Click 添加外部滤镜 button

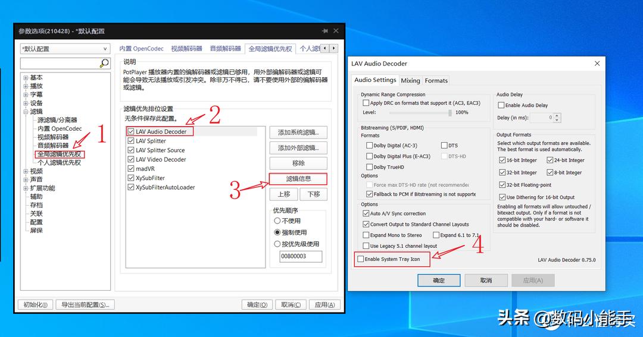(x=298, y=148)
